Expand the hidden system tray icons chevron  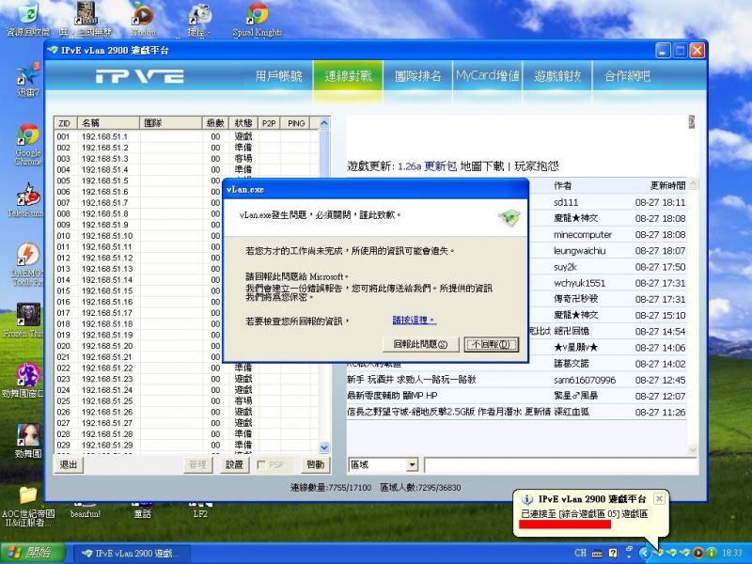pos(646,553)
